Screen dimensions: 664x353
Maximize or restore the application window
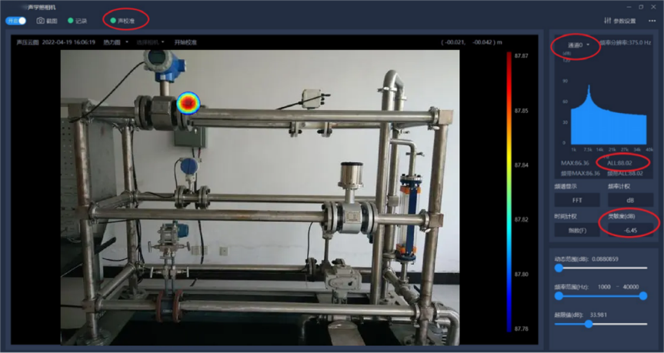click(641, 7)
